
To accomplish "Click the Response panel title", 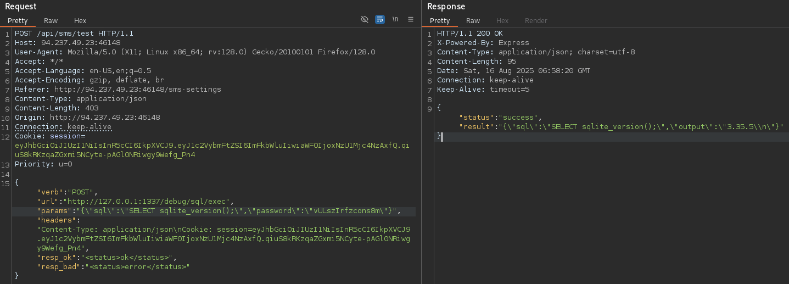I will 446,7.
